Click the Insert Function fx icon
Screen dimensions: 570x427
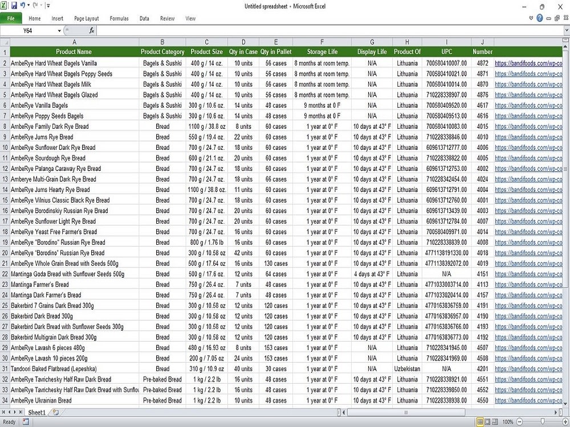(x=92, y=31)
